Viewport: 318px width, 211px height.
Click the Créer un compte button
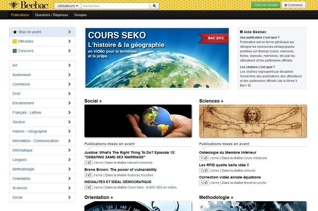265,5
